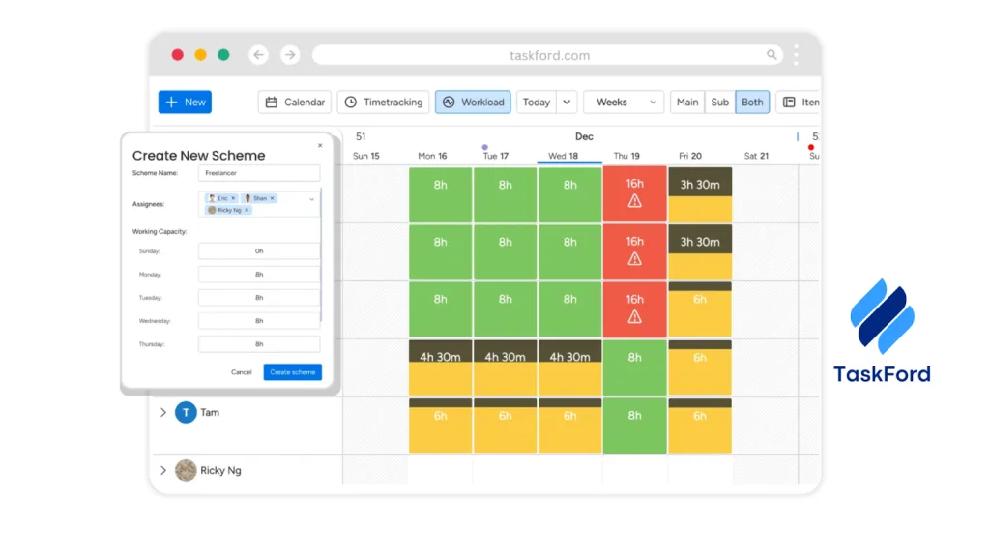Remove Shan from assignees
This screenshot has height=557, width=990.
click(x=272, y=198)
